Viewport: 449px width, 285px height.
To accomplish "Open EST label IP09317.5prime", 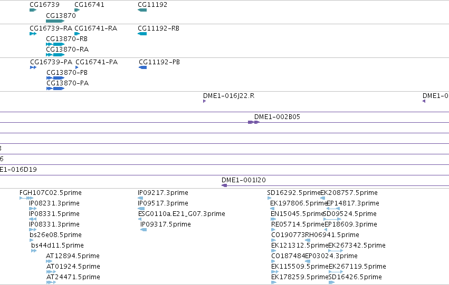I will (165, 224).
